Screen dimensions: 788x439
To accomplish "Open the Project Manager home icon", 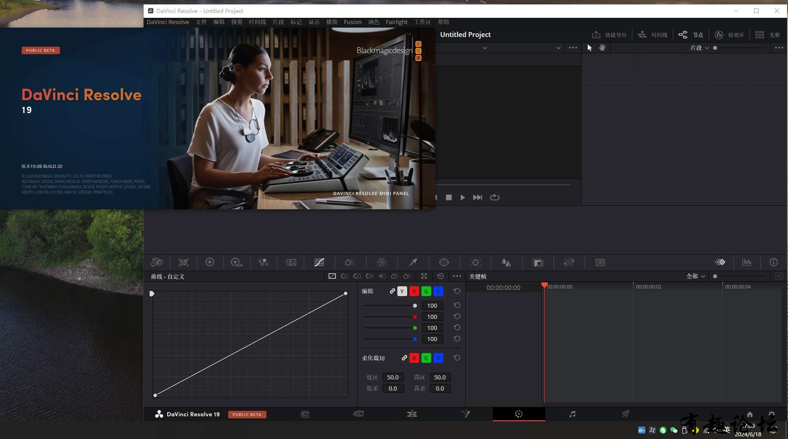I will pyautogui.click(x=750, y=414).
